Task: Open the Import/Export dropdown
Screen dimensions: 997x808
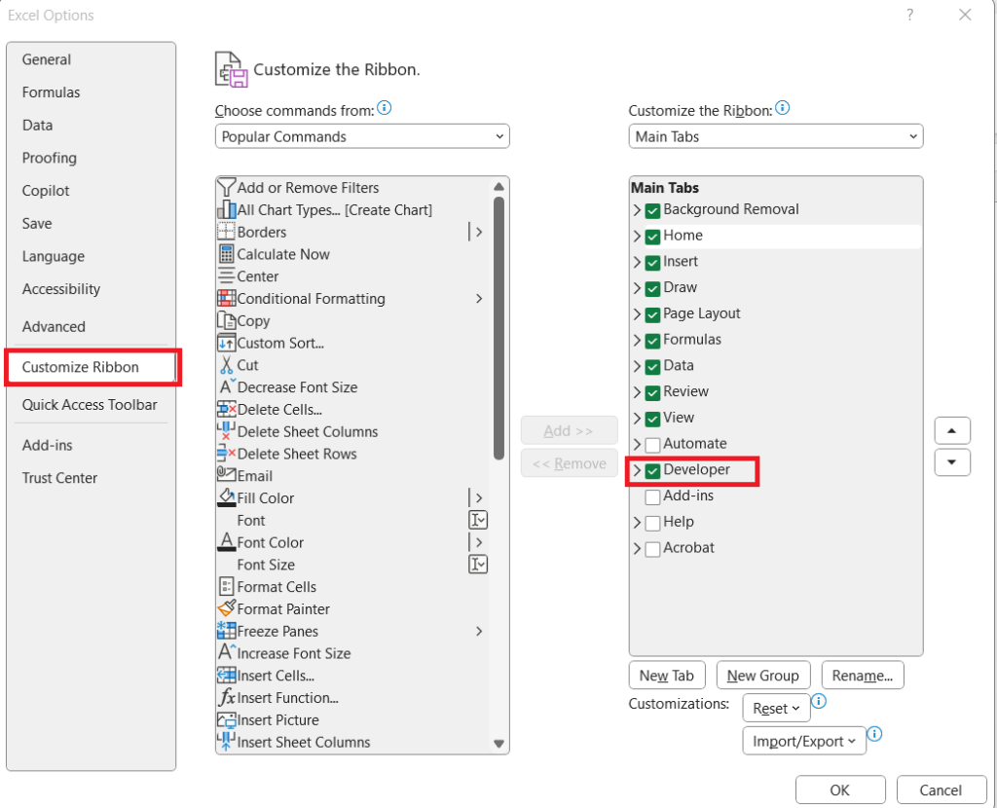Action: point(803,740)
